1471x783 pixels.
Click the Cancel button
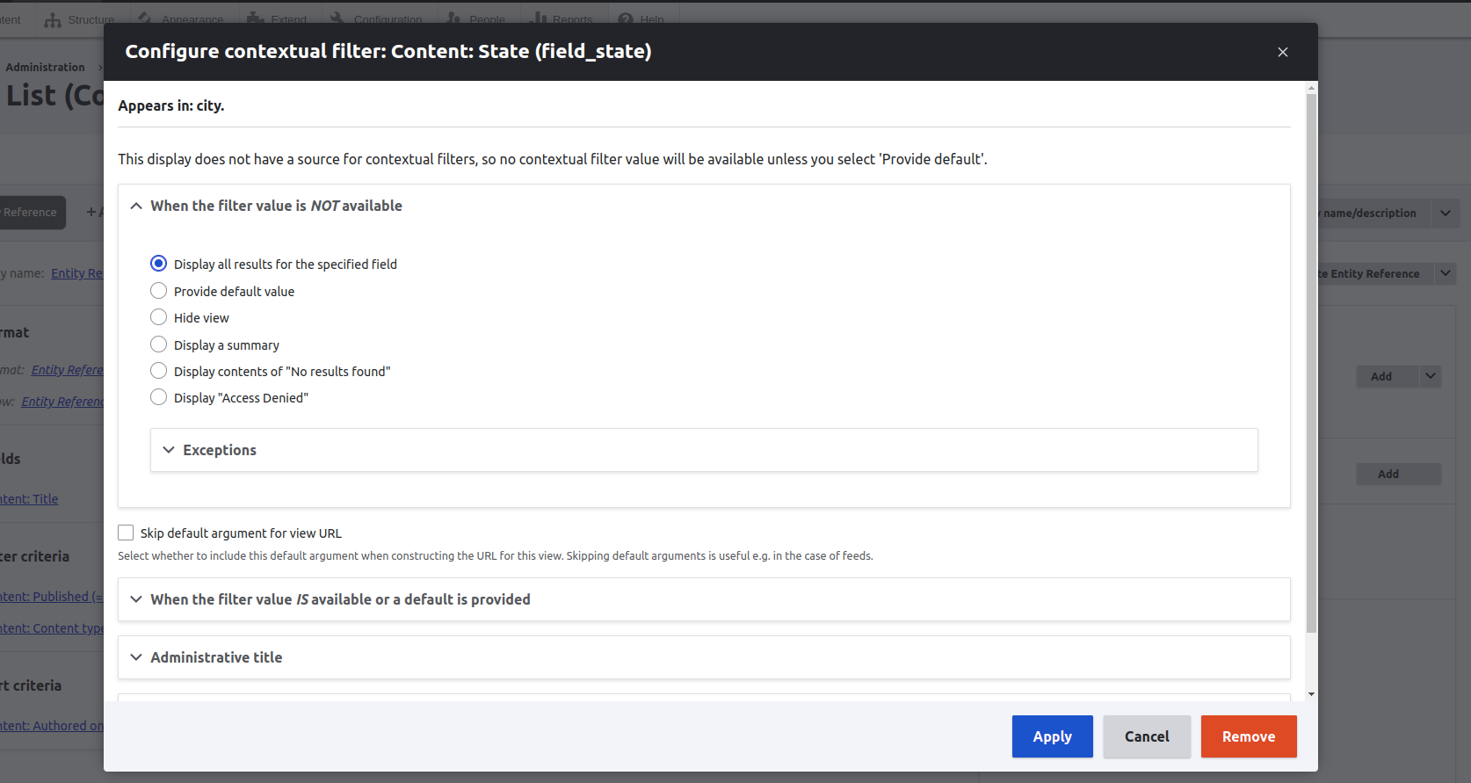1147,736
